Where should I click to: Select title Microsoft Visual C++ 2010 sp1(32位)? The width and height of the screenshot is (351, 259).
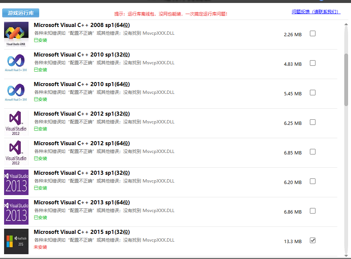pos(82,55)
